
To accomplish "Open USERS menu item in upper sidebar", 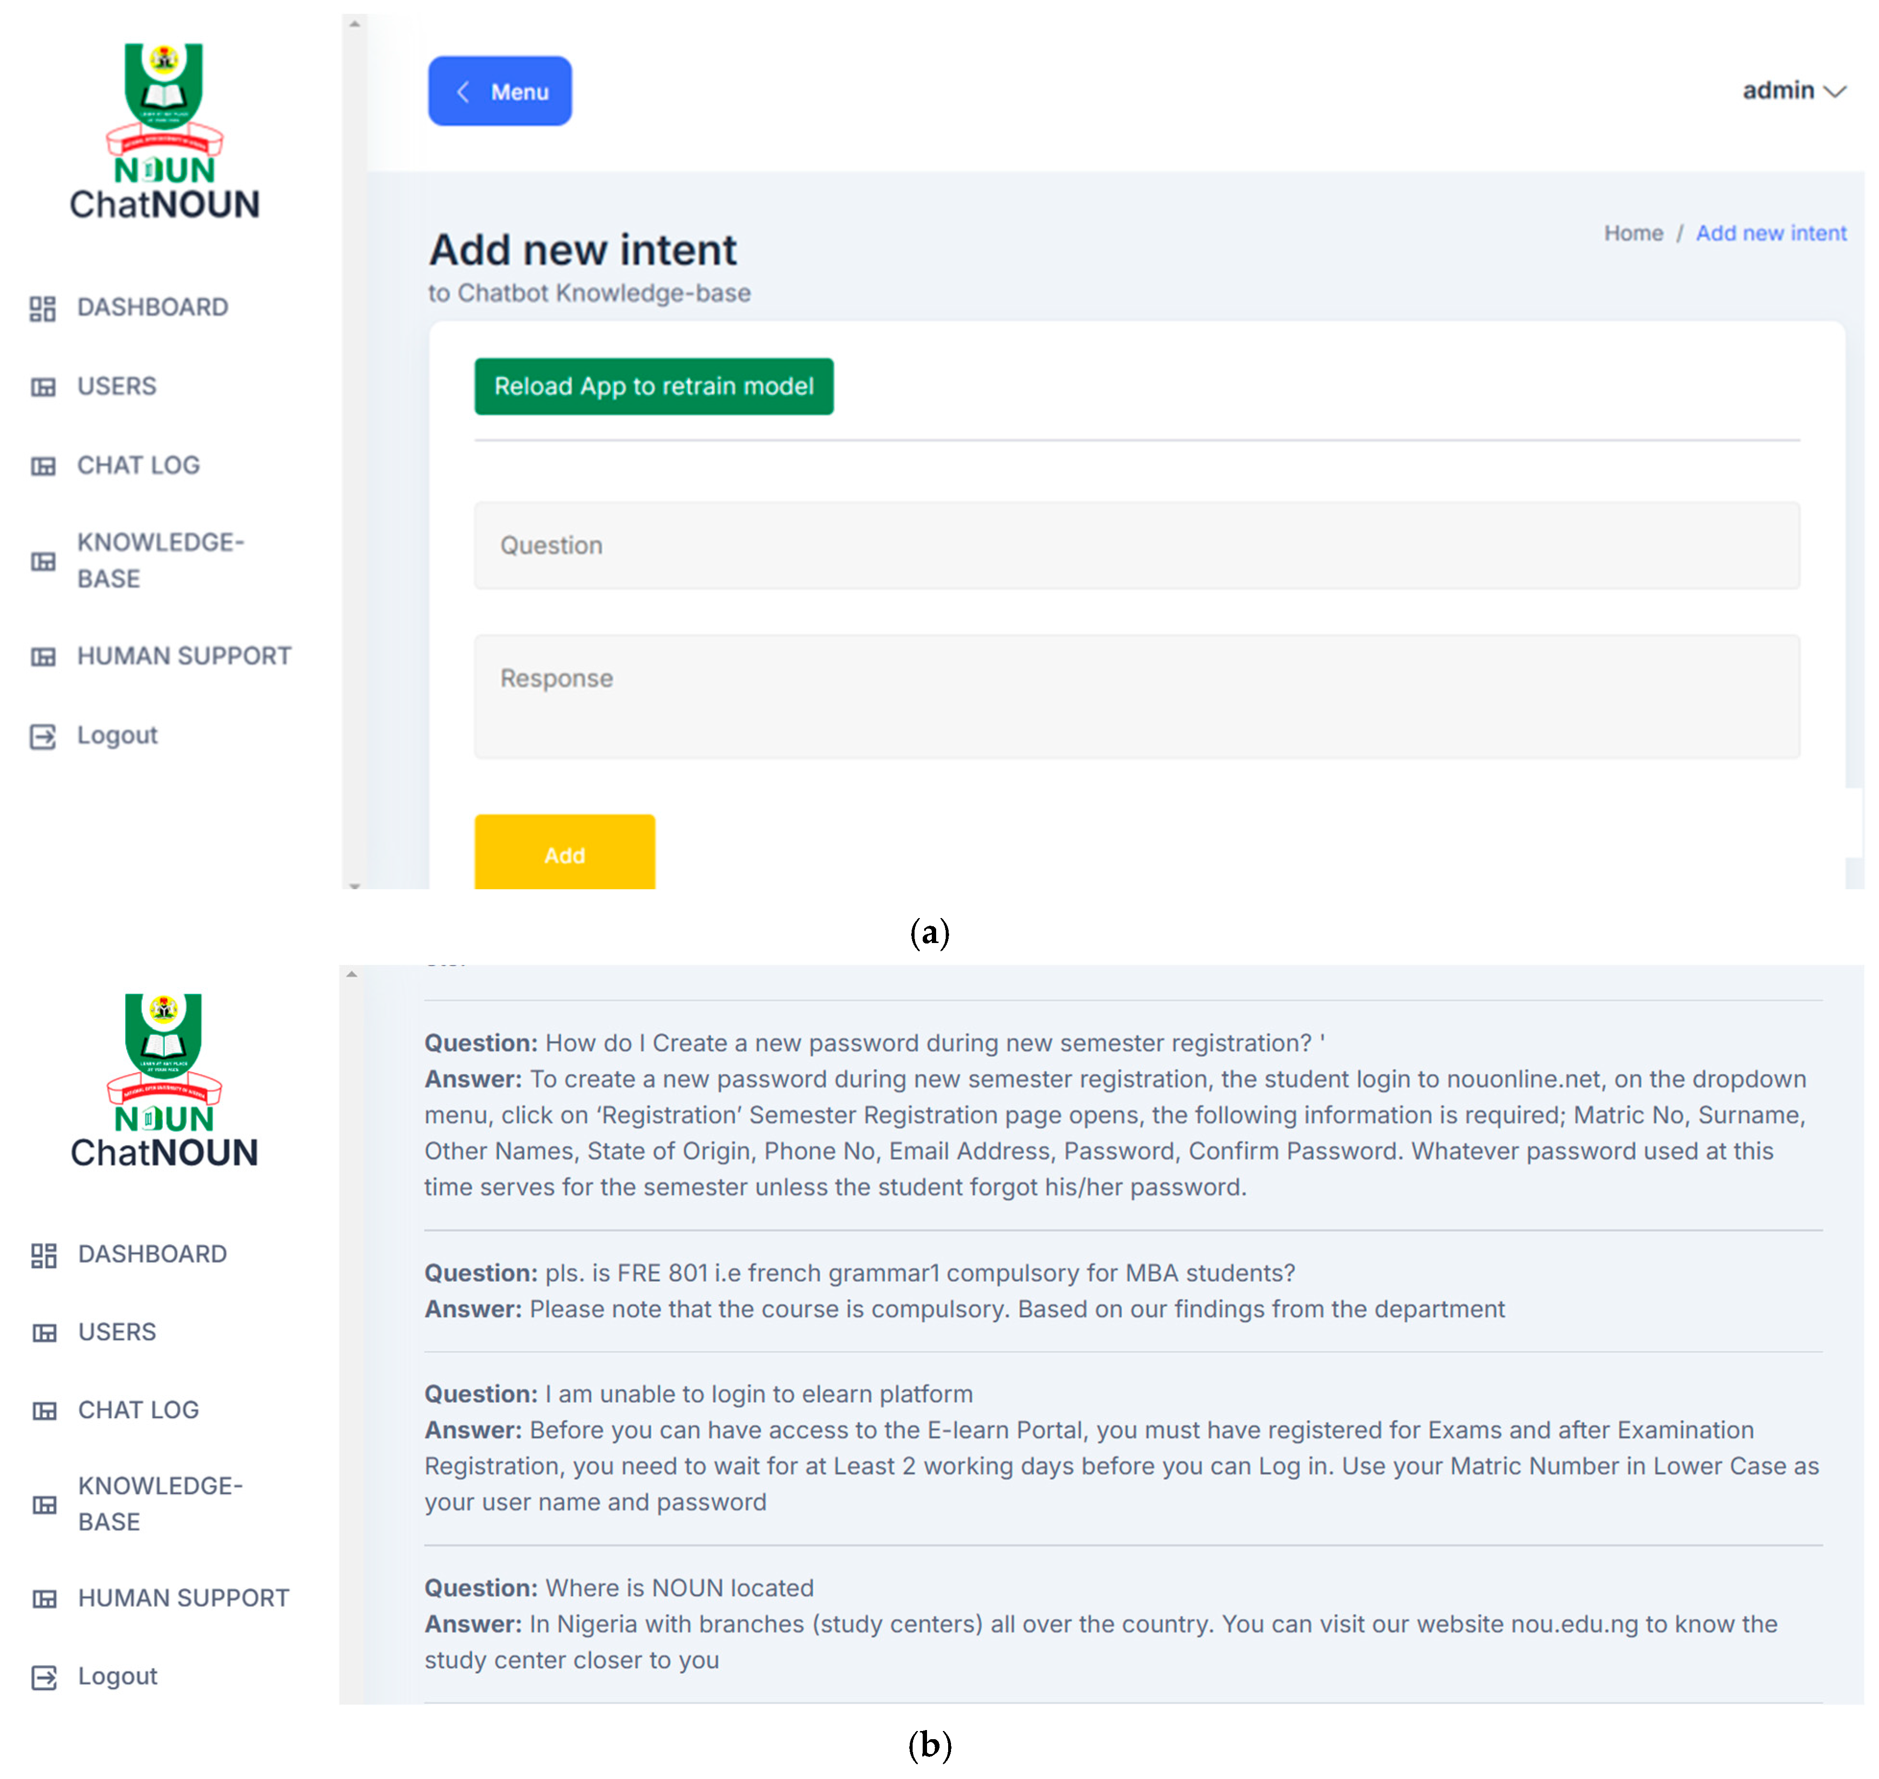I will point(117,387).
